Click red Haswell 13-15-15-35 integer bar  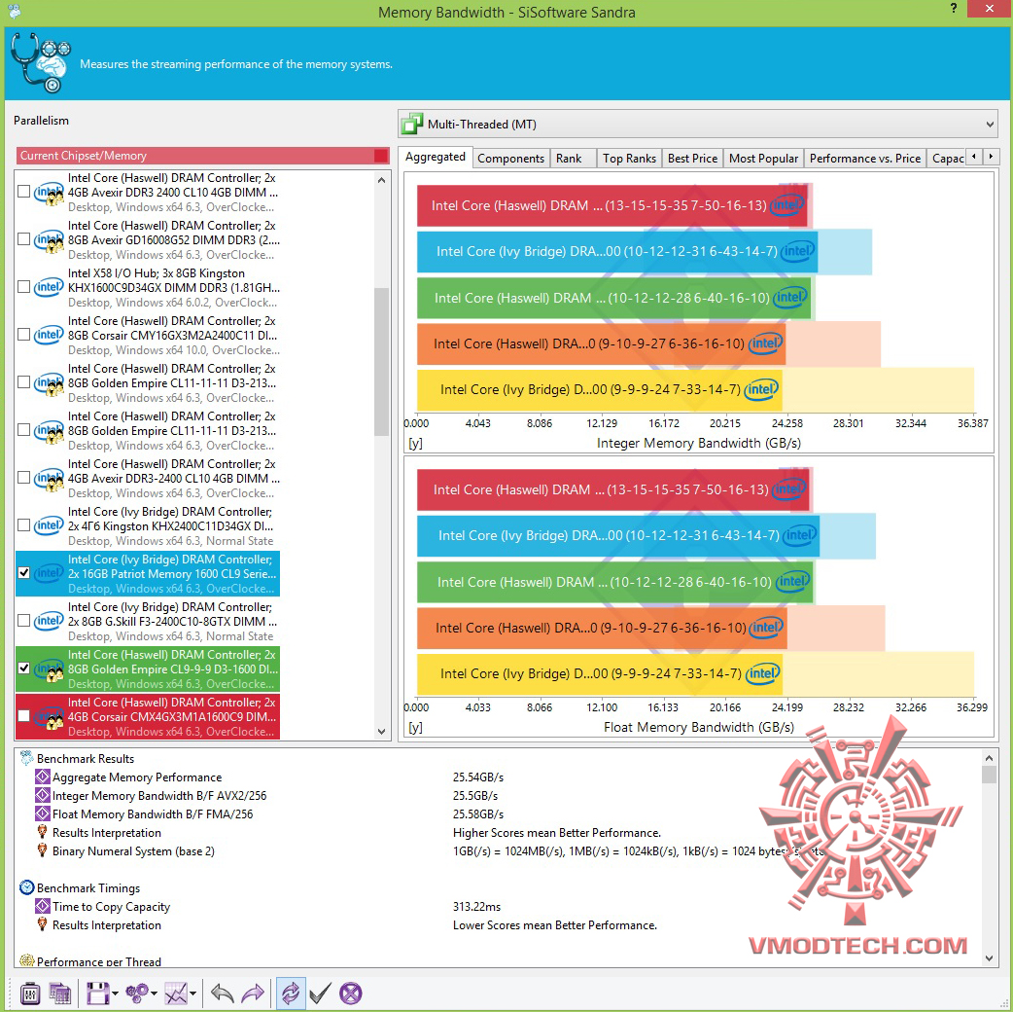coord(611,205)
